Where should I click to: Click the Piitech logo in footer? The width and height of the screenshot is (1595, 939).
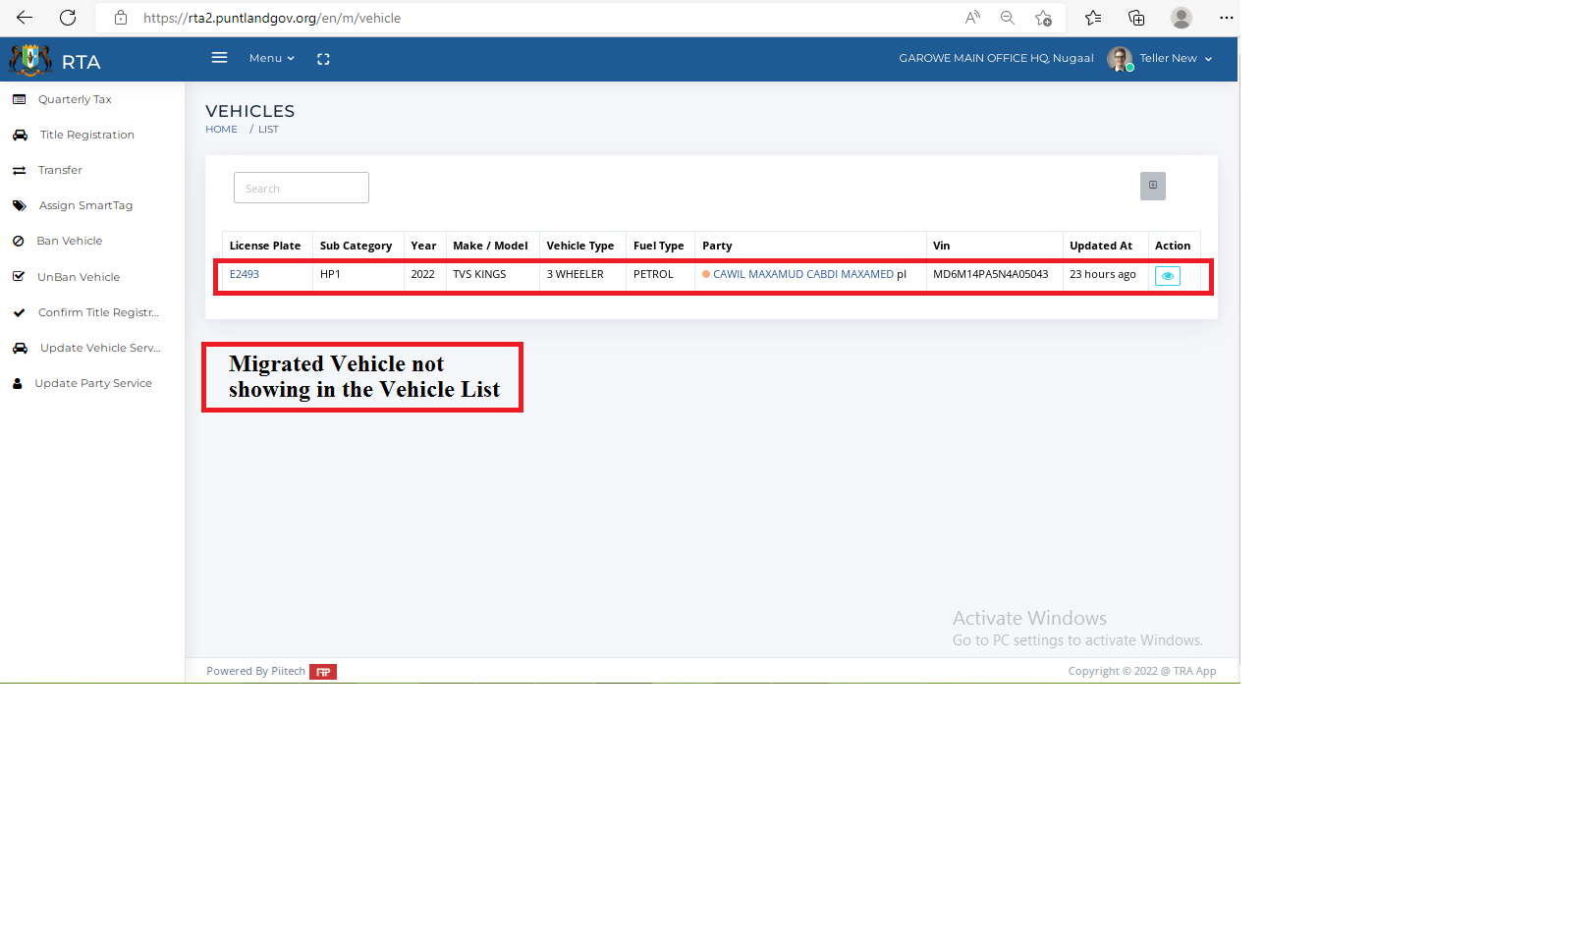point(323,672)
